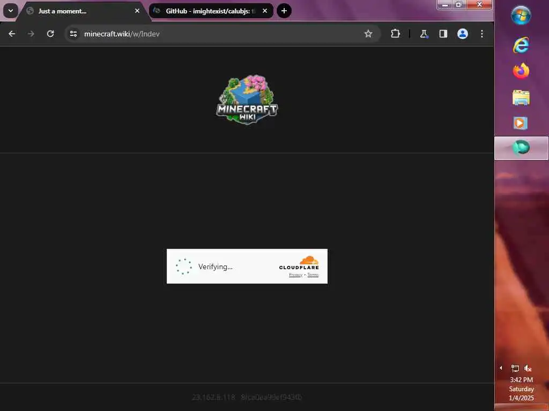Open the network tray icon
This screenshot has height=411, width=549.
pyautogui.click(x=515, y=368)
